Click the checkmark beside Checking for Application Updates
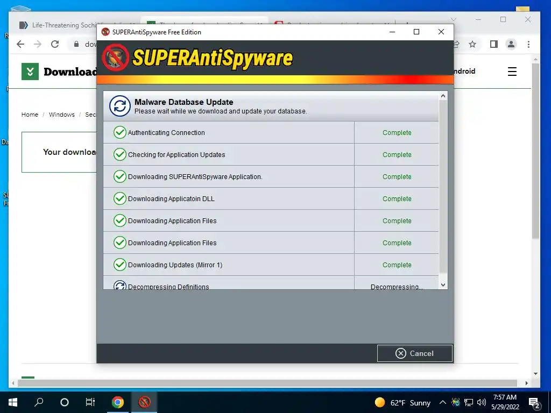Viewport: 551px width, 413px height. click(x=120, y=154)
